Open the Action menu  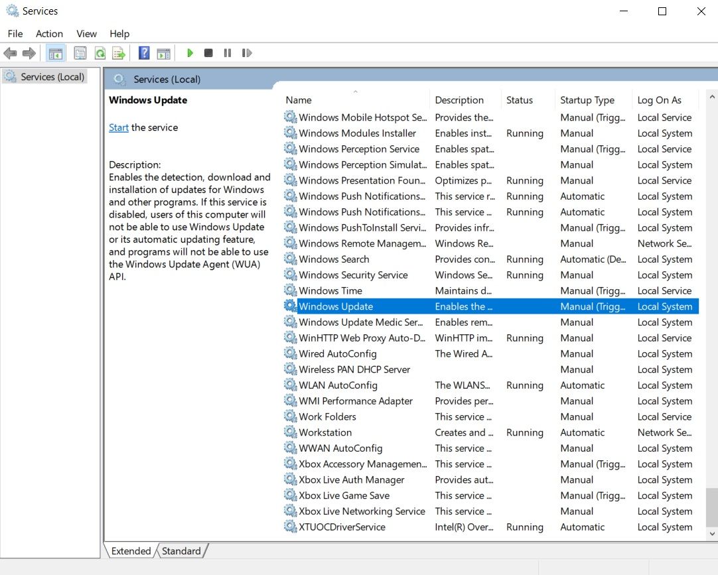49,34
